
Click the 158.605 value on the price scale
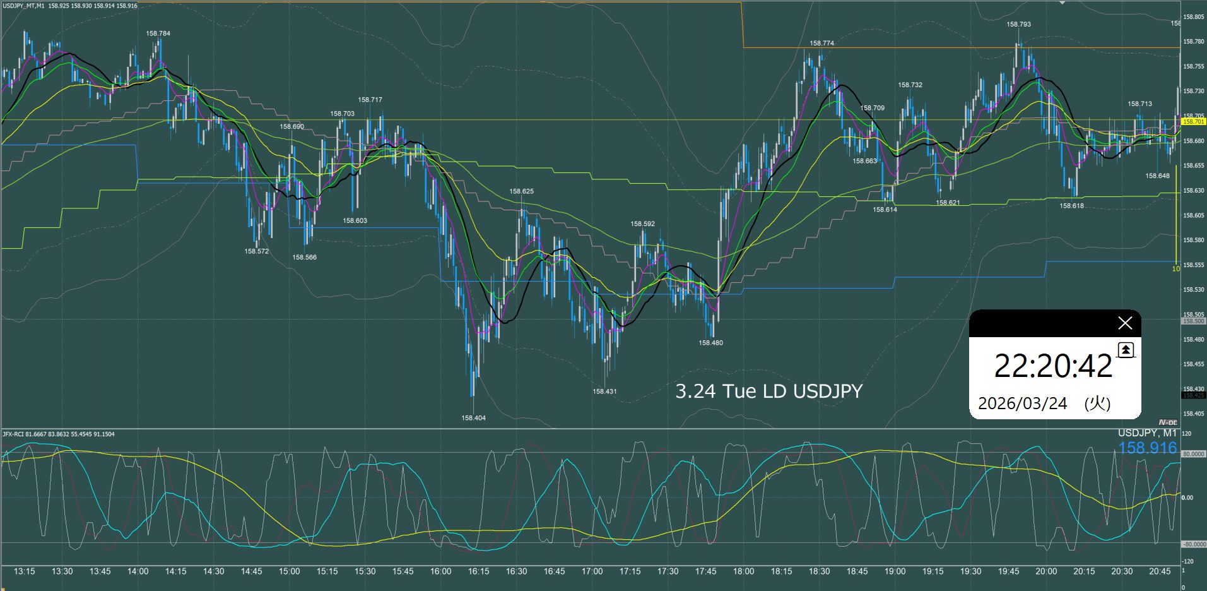[x=1193, y=215]
